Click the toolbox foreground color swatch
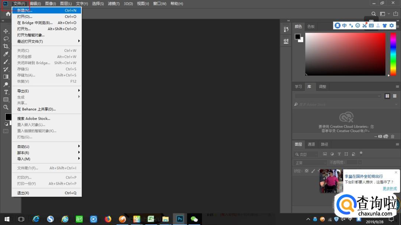This screenshot has width=401, height=225. (8, 116)
